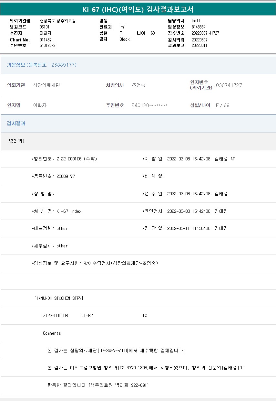Click the Ki-67 result value 1%
Viewport: 276px width, 401px height.
tap(145, 316)
